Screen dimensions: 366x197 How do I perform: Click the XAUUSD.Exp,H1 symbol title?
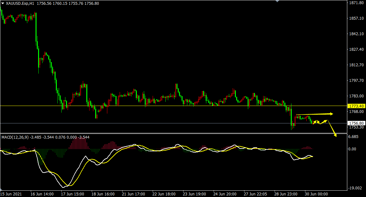(20, 3)
